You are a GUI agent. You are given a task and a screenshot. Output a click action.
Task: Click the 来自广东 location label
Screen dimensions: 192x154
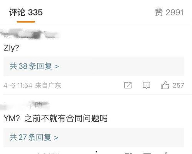[48, 85]
